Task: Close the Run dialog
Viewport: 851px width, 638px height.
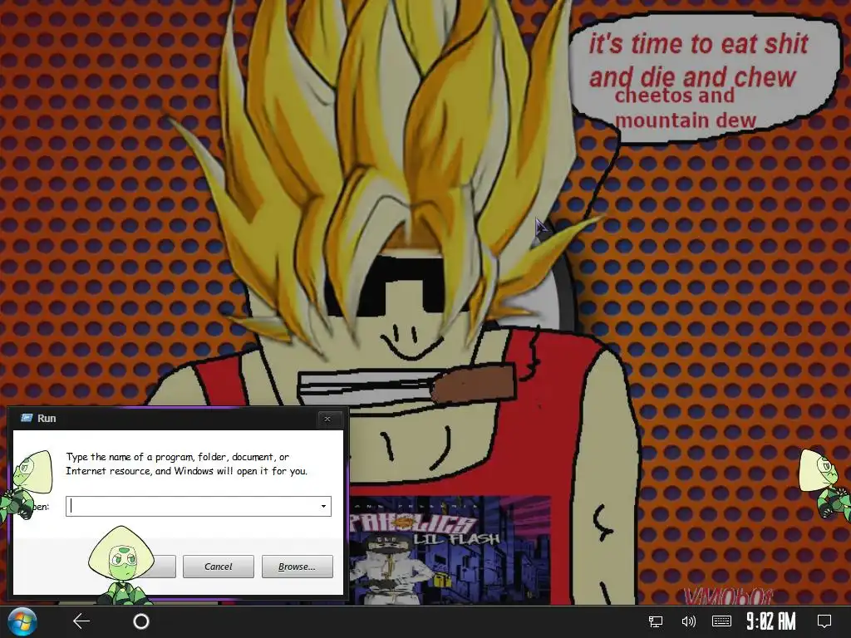Action: click(x=327, y=419)
